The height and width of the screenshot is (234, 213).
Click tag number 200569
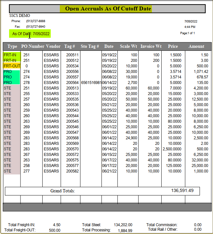(x=72, y=143)
